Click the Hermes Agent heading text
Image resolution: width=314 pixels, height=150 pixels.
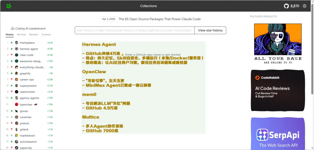(x=99, y=45)
